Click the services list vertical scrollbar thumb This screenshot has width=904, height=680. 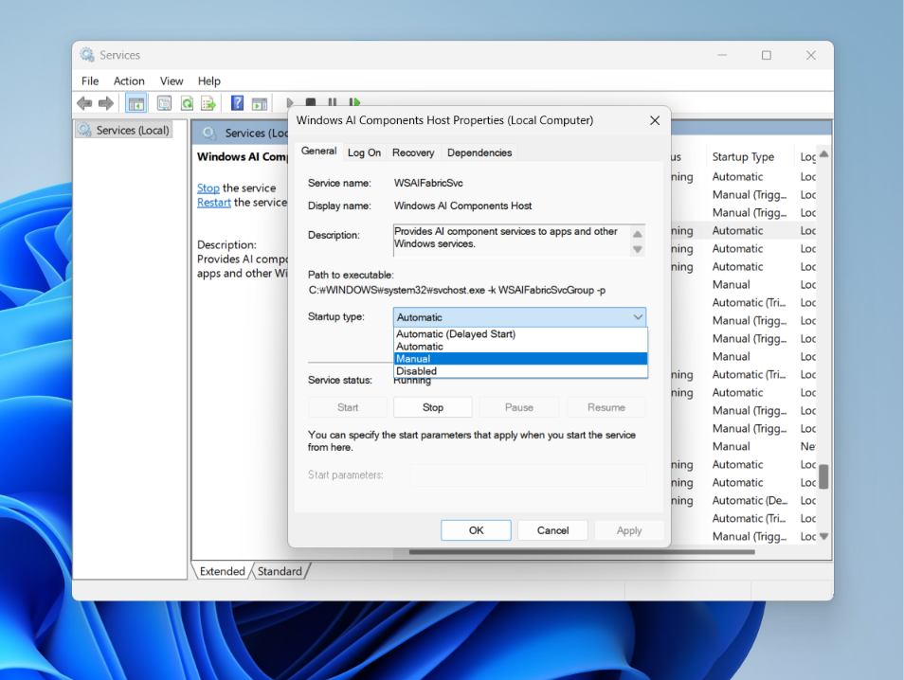coord(823,476)
